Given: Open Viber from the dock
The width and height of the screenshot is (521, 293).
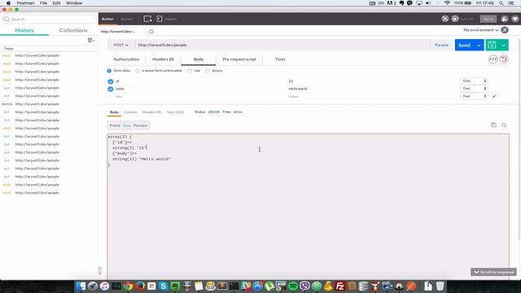Looking at the screenshot, I should [x=304, y=286].
